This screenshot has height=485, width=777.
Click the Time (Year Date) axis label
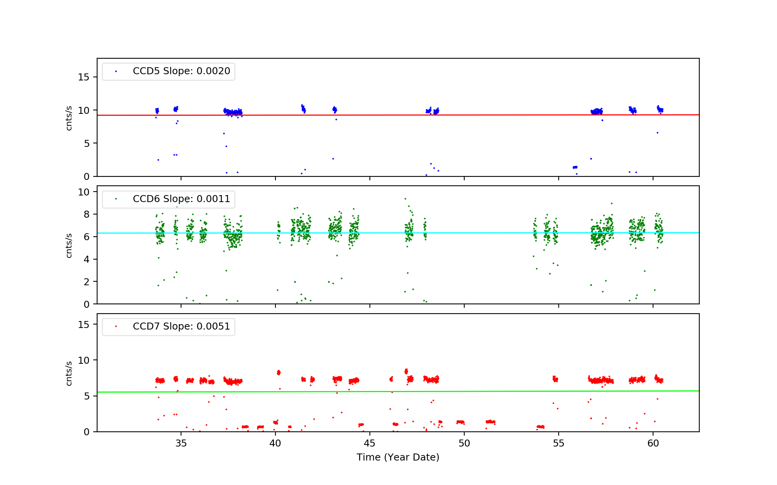[x=398, y=457]
